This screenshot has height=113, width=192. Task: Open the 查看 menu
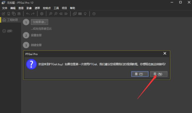coord(21,8)
